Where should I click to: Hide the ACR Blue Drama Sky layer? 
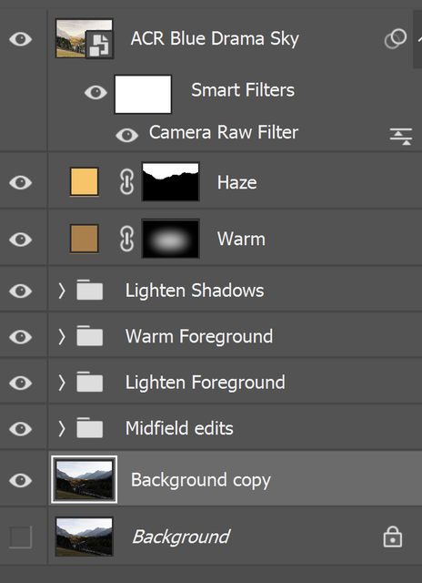pyautogui.click(x=20, y=39)
